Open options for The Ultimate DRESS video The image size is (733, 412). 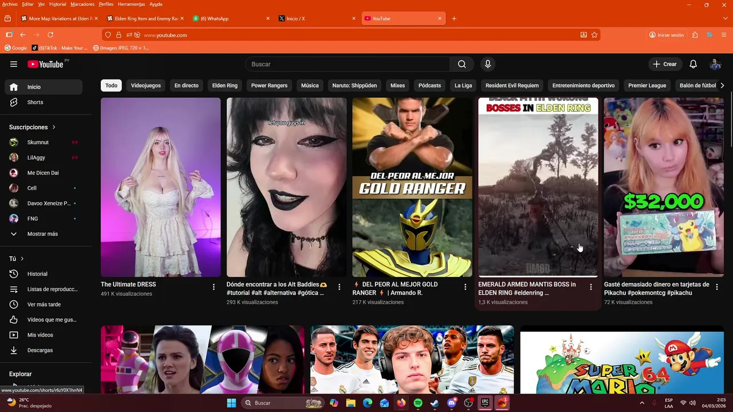tap(214, 287)
